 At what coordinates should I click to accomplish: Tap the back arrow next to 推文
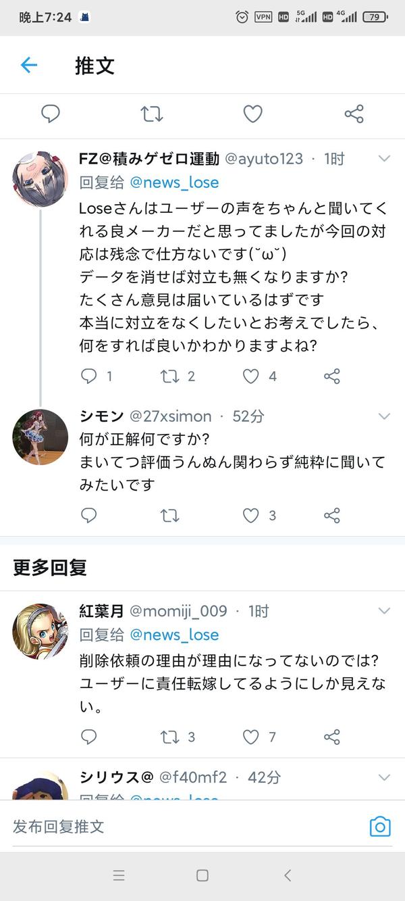28,66
